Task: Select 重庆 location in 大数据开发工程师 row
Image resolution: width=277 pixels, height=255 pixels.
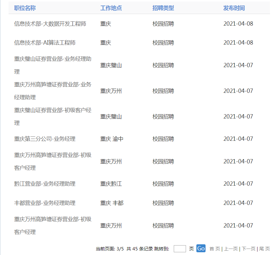Action: (x=106, y=24)
